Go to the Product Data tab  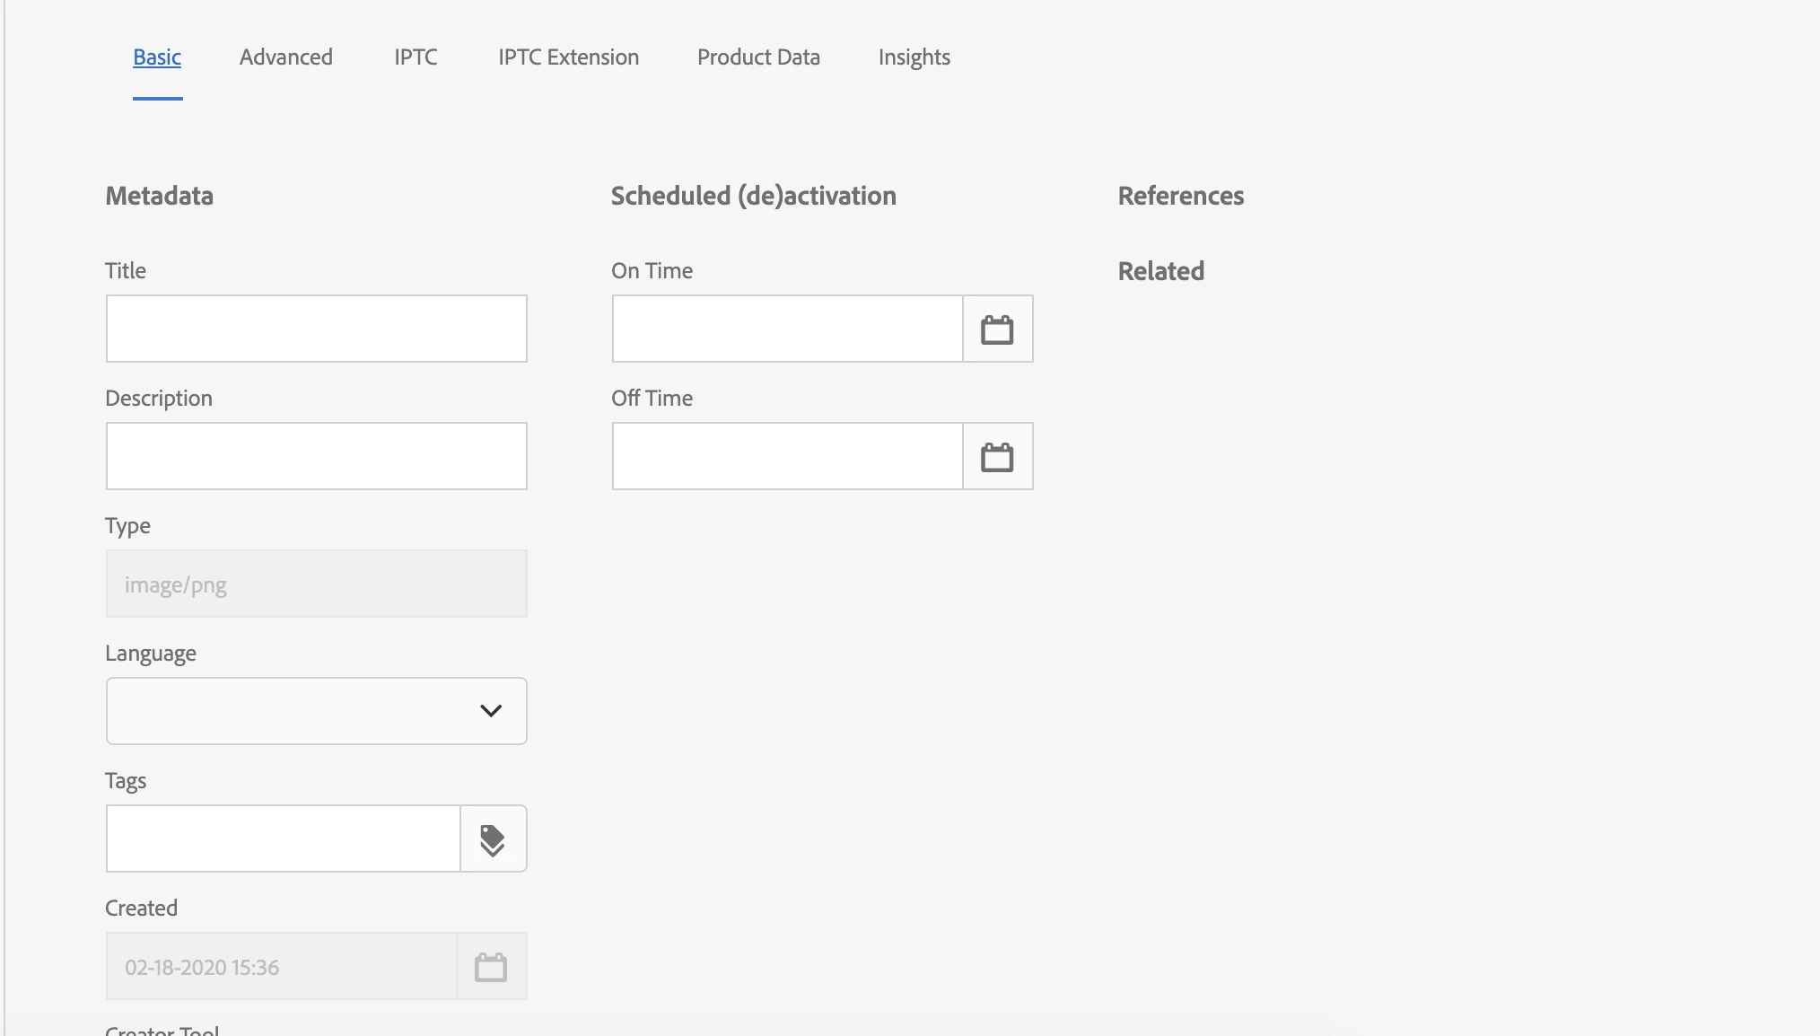click(758, 57)
